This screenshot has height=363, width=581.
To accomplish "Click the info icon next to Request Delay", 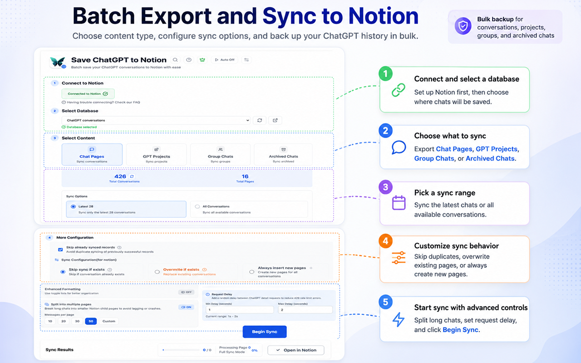I will [x=208, y=294].
